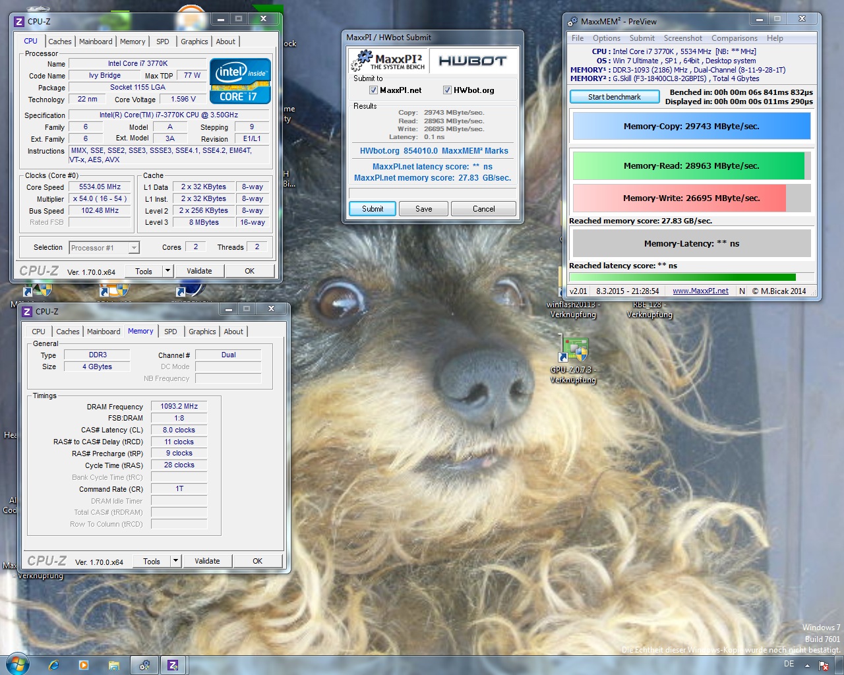Open the Windows Start orb
The width and height of the screenshot is (844, 675).
pos(16,664)
